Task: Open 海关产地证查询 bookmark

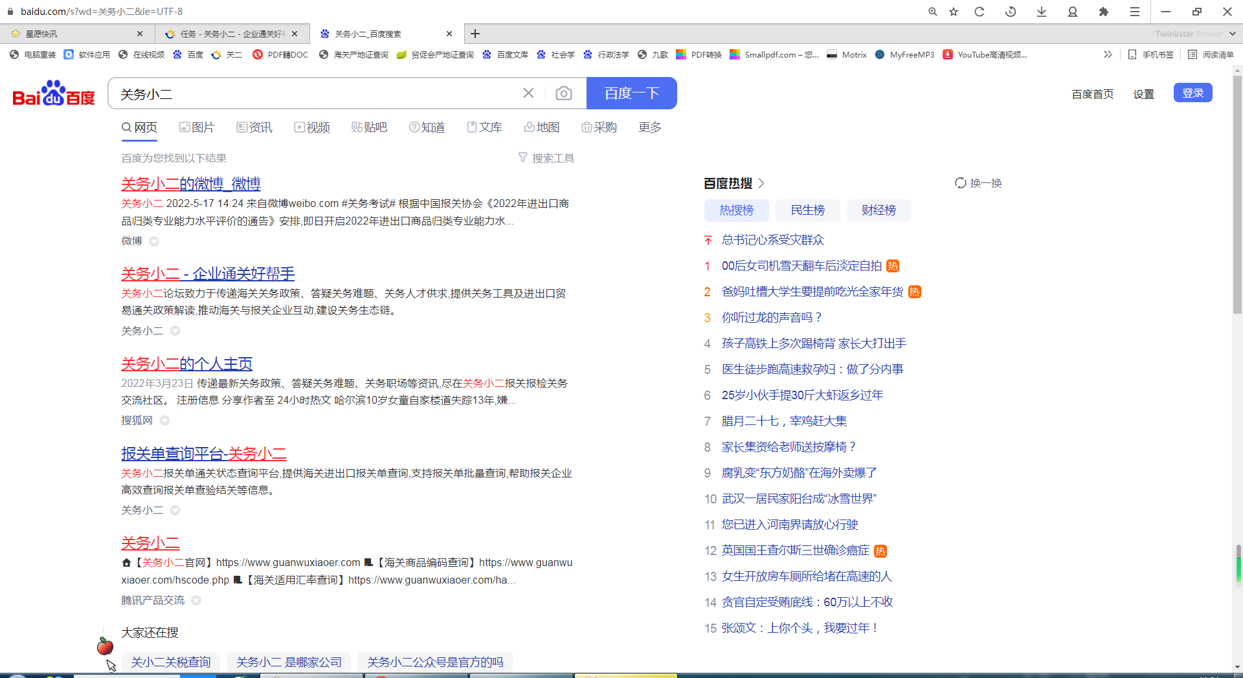Action: tap(354, 54)
